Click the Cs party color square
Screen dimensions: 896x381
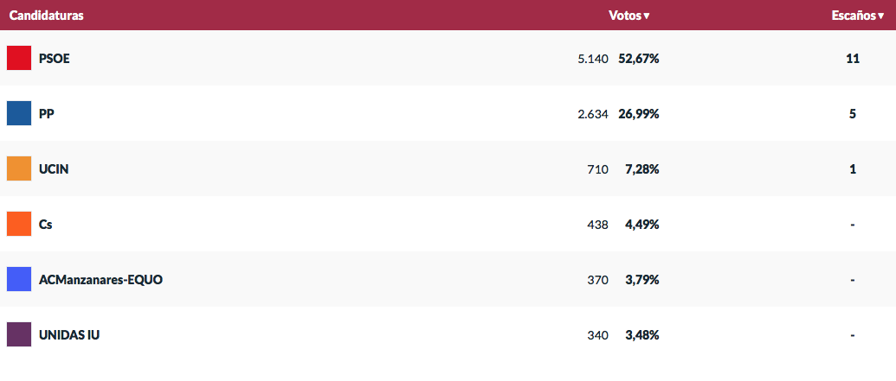(19, 224)
